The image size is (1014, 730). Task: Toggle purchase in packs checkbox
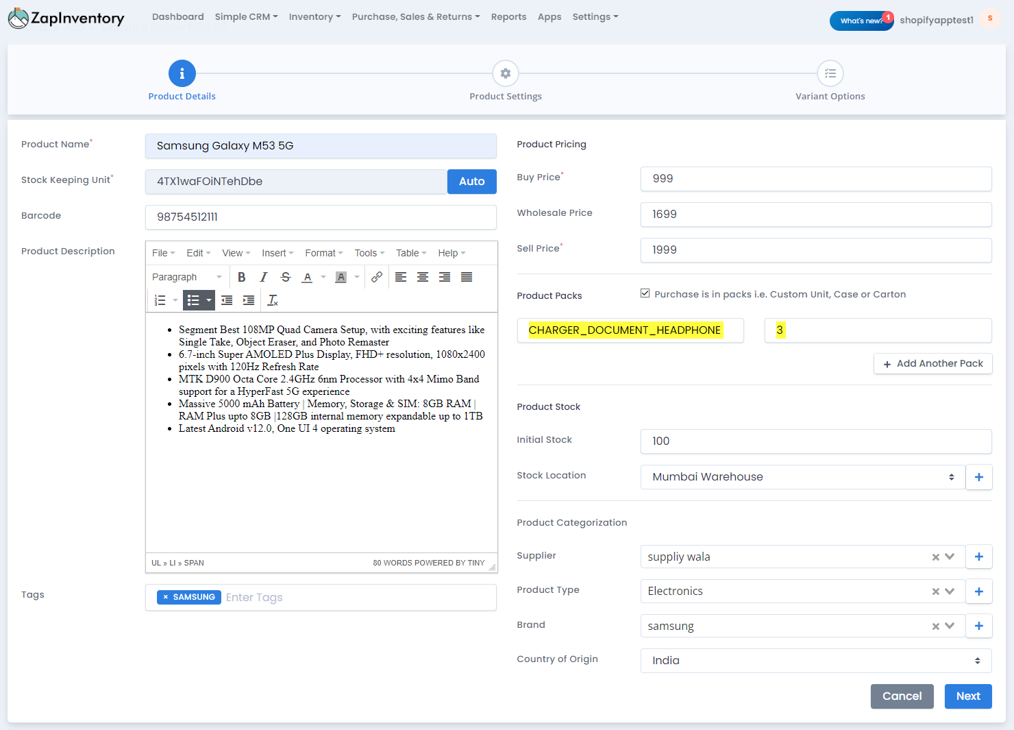point(645,293)
